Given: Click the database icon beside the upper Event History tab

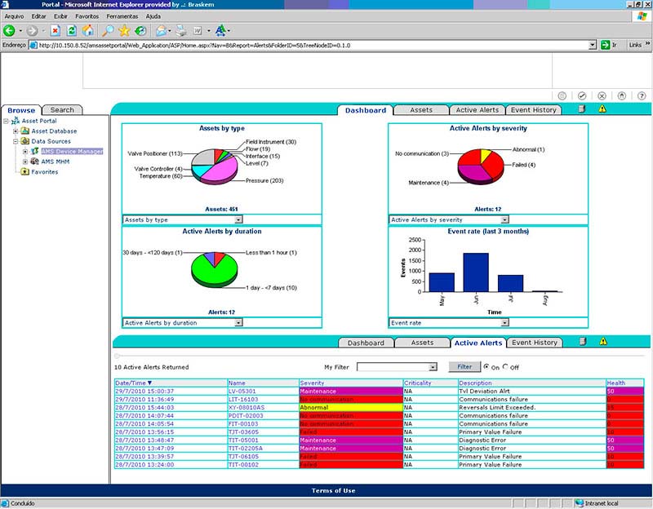Looking at the screenshot, I should 582,109.
